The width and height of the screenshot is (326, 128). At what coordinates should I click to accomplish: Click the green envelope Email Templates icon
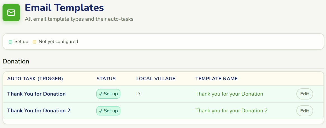point(11,13)
